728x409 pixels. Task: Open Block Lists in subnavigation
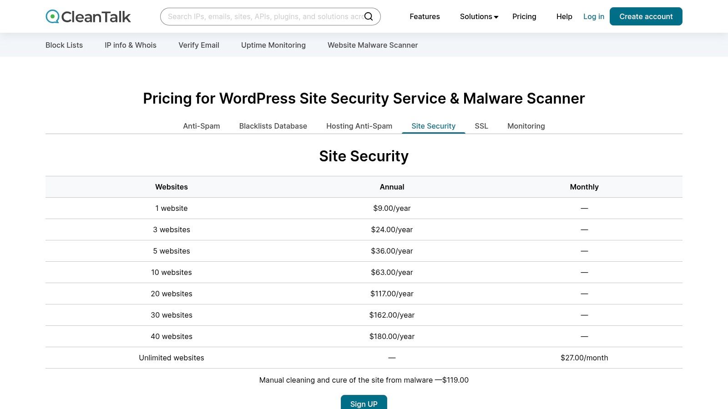coord(64,45)
